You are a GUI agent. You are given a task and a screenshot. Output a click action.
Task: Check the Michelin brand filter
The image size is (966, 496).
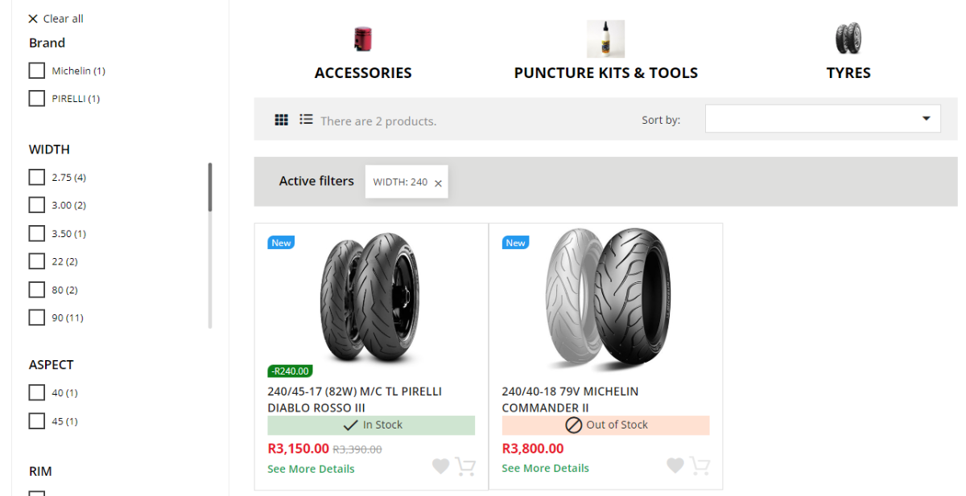36,71
